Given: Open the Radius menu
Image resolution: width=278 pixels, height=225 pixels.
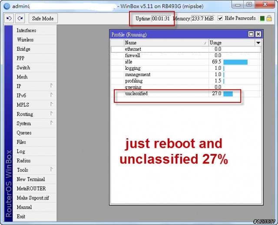Looking at the screenshot, I should click(x=35, y=160).
